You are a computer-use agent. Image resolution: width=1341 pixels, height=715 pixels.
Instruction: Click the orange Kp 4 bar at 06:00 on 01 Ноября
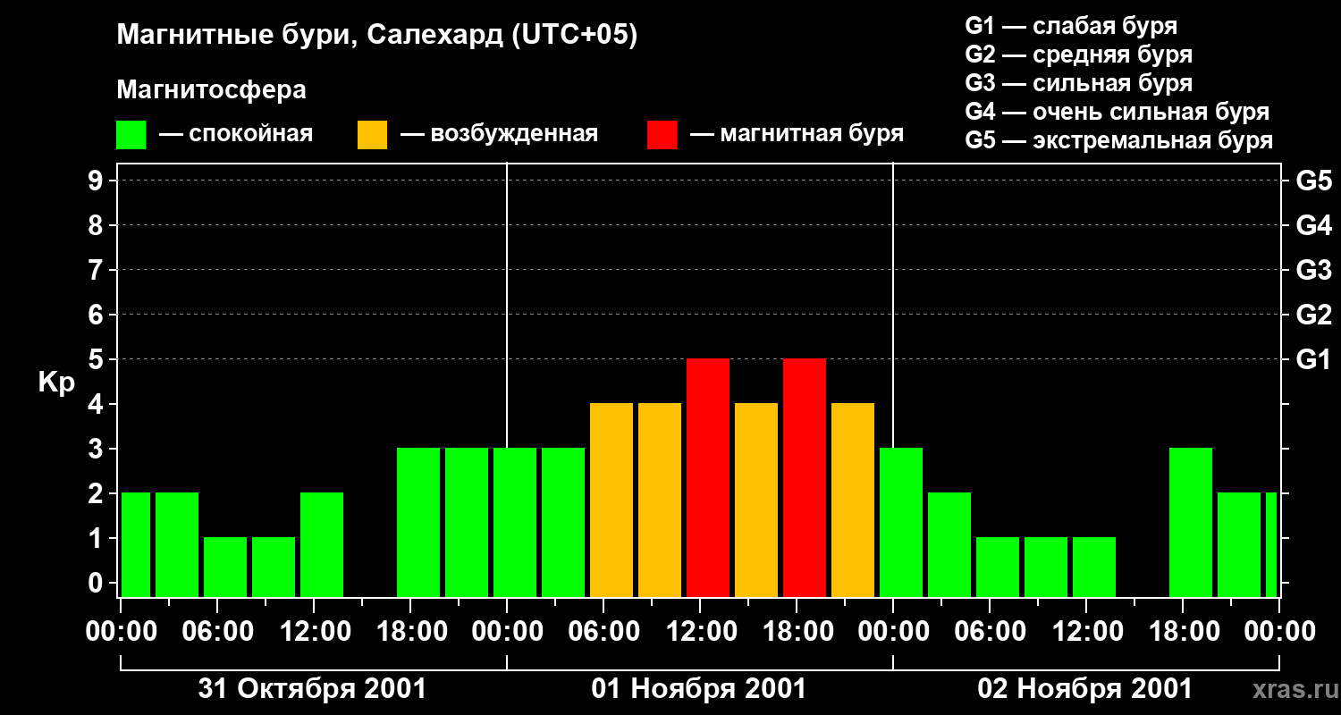pos(611,500)
